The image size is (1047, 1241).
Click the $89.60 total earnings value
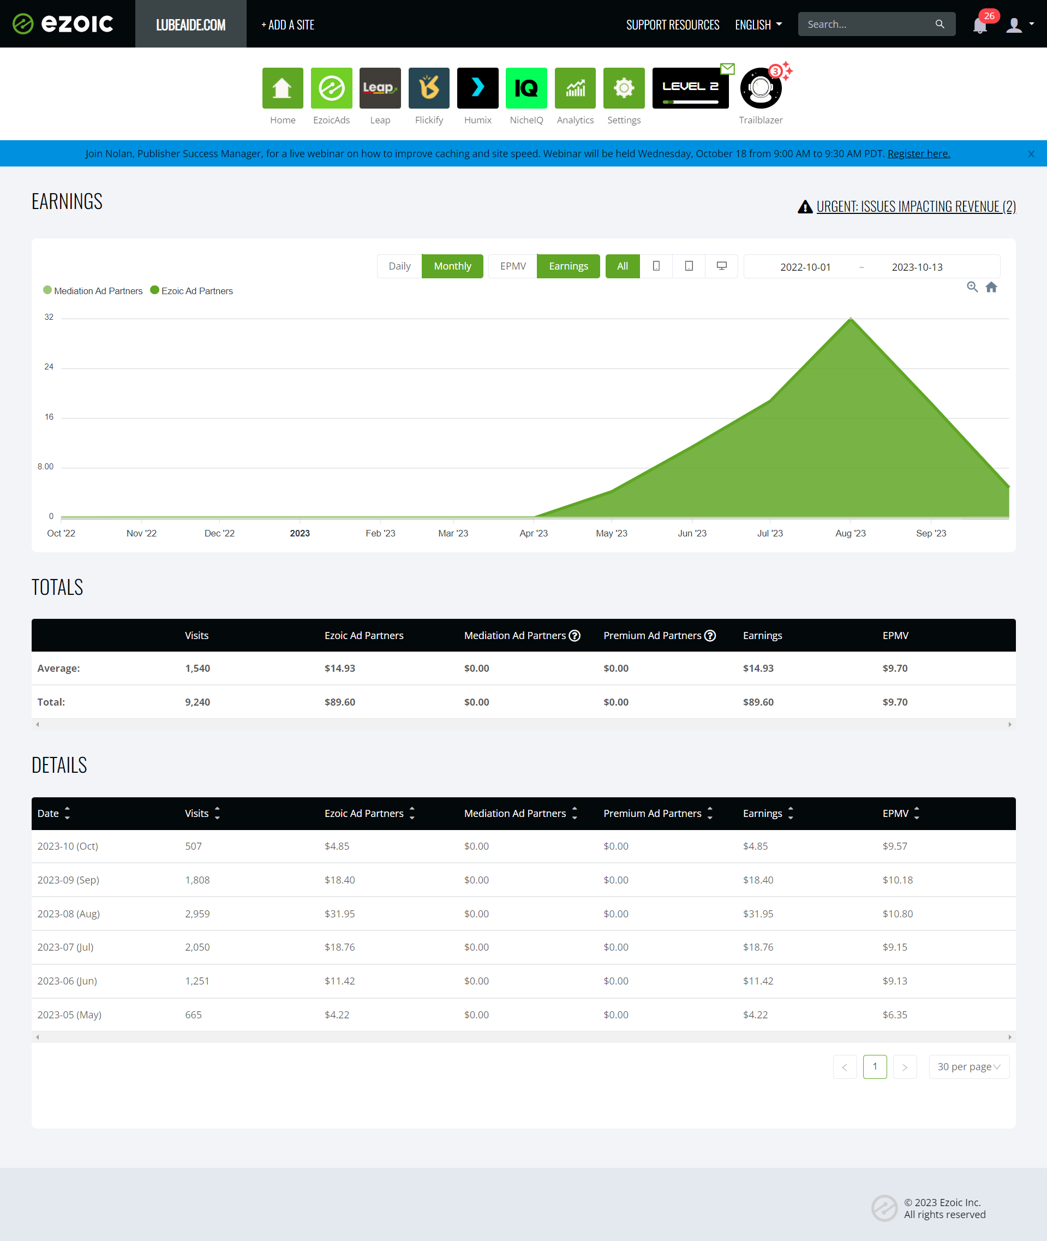(x=758, y=702)
